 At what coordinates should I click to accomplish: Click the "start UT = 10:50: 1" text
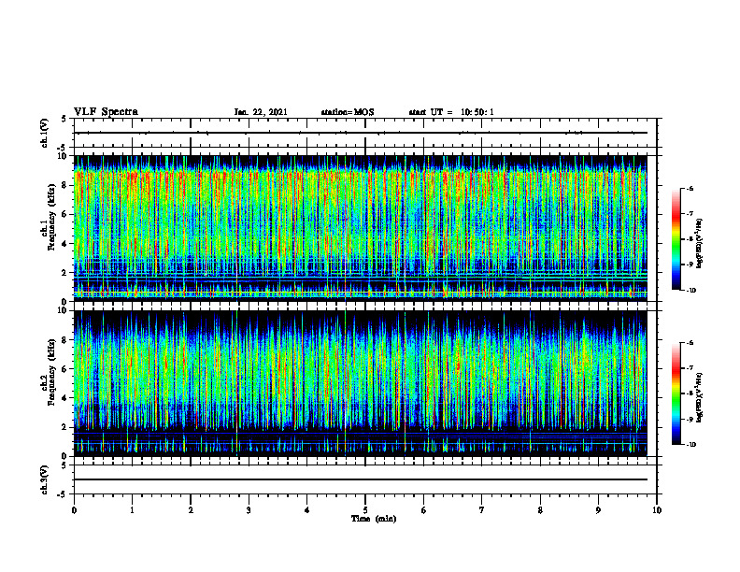click(451, 112)
